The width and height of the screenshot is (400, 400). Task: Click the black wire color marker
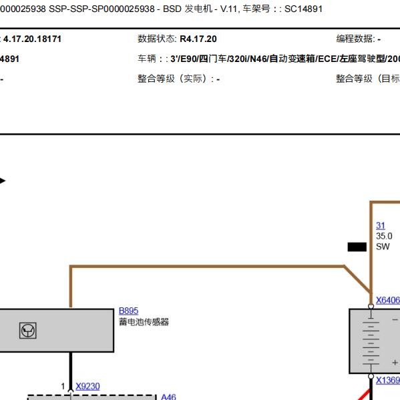tap(357, 247)
